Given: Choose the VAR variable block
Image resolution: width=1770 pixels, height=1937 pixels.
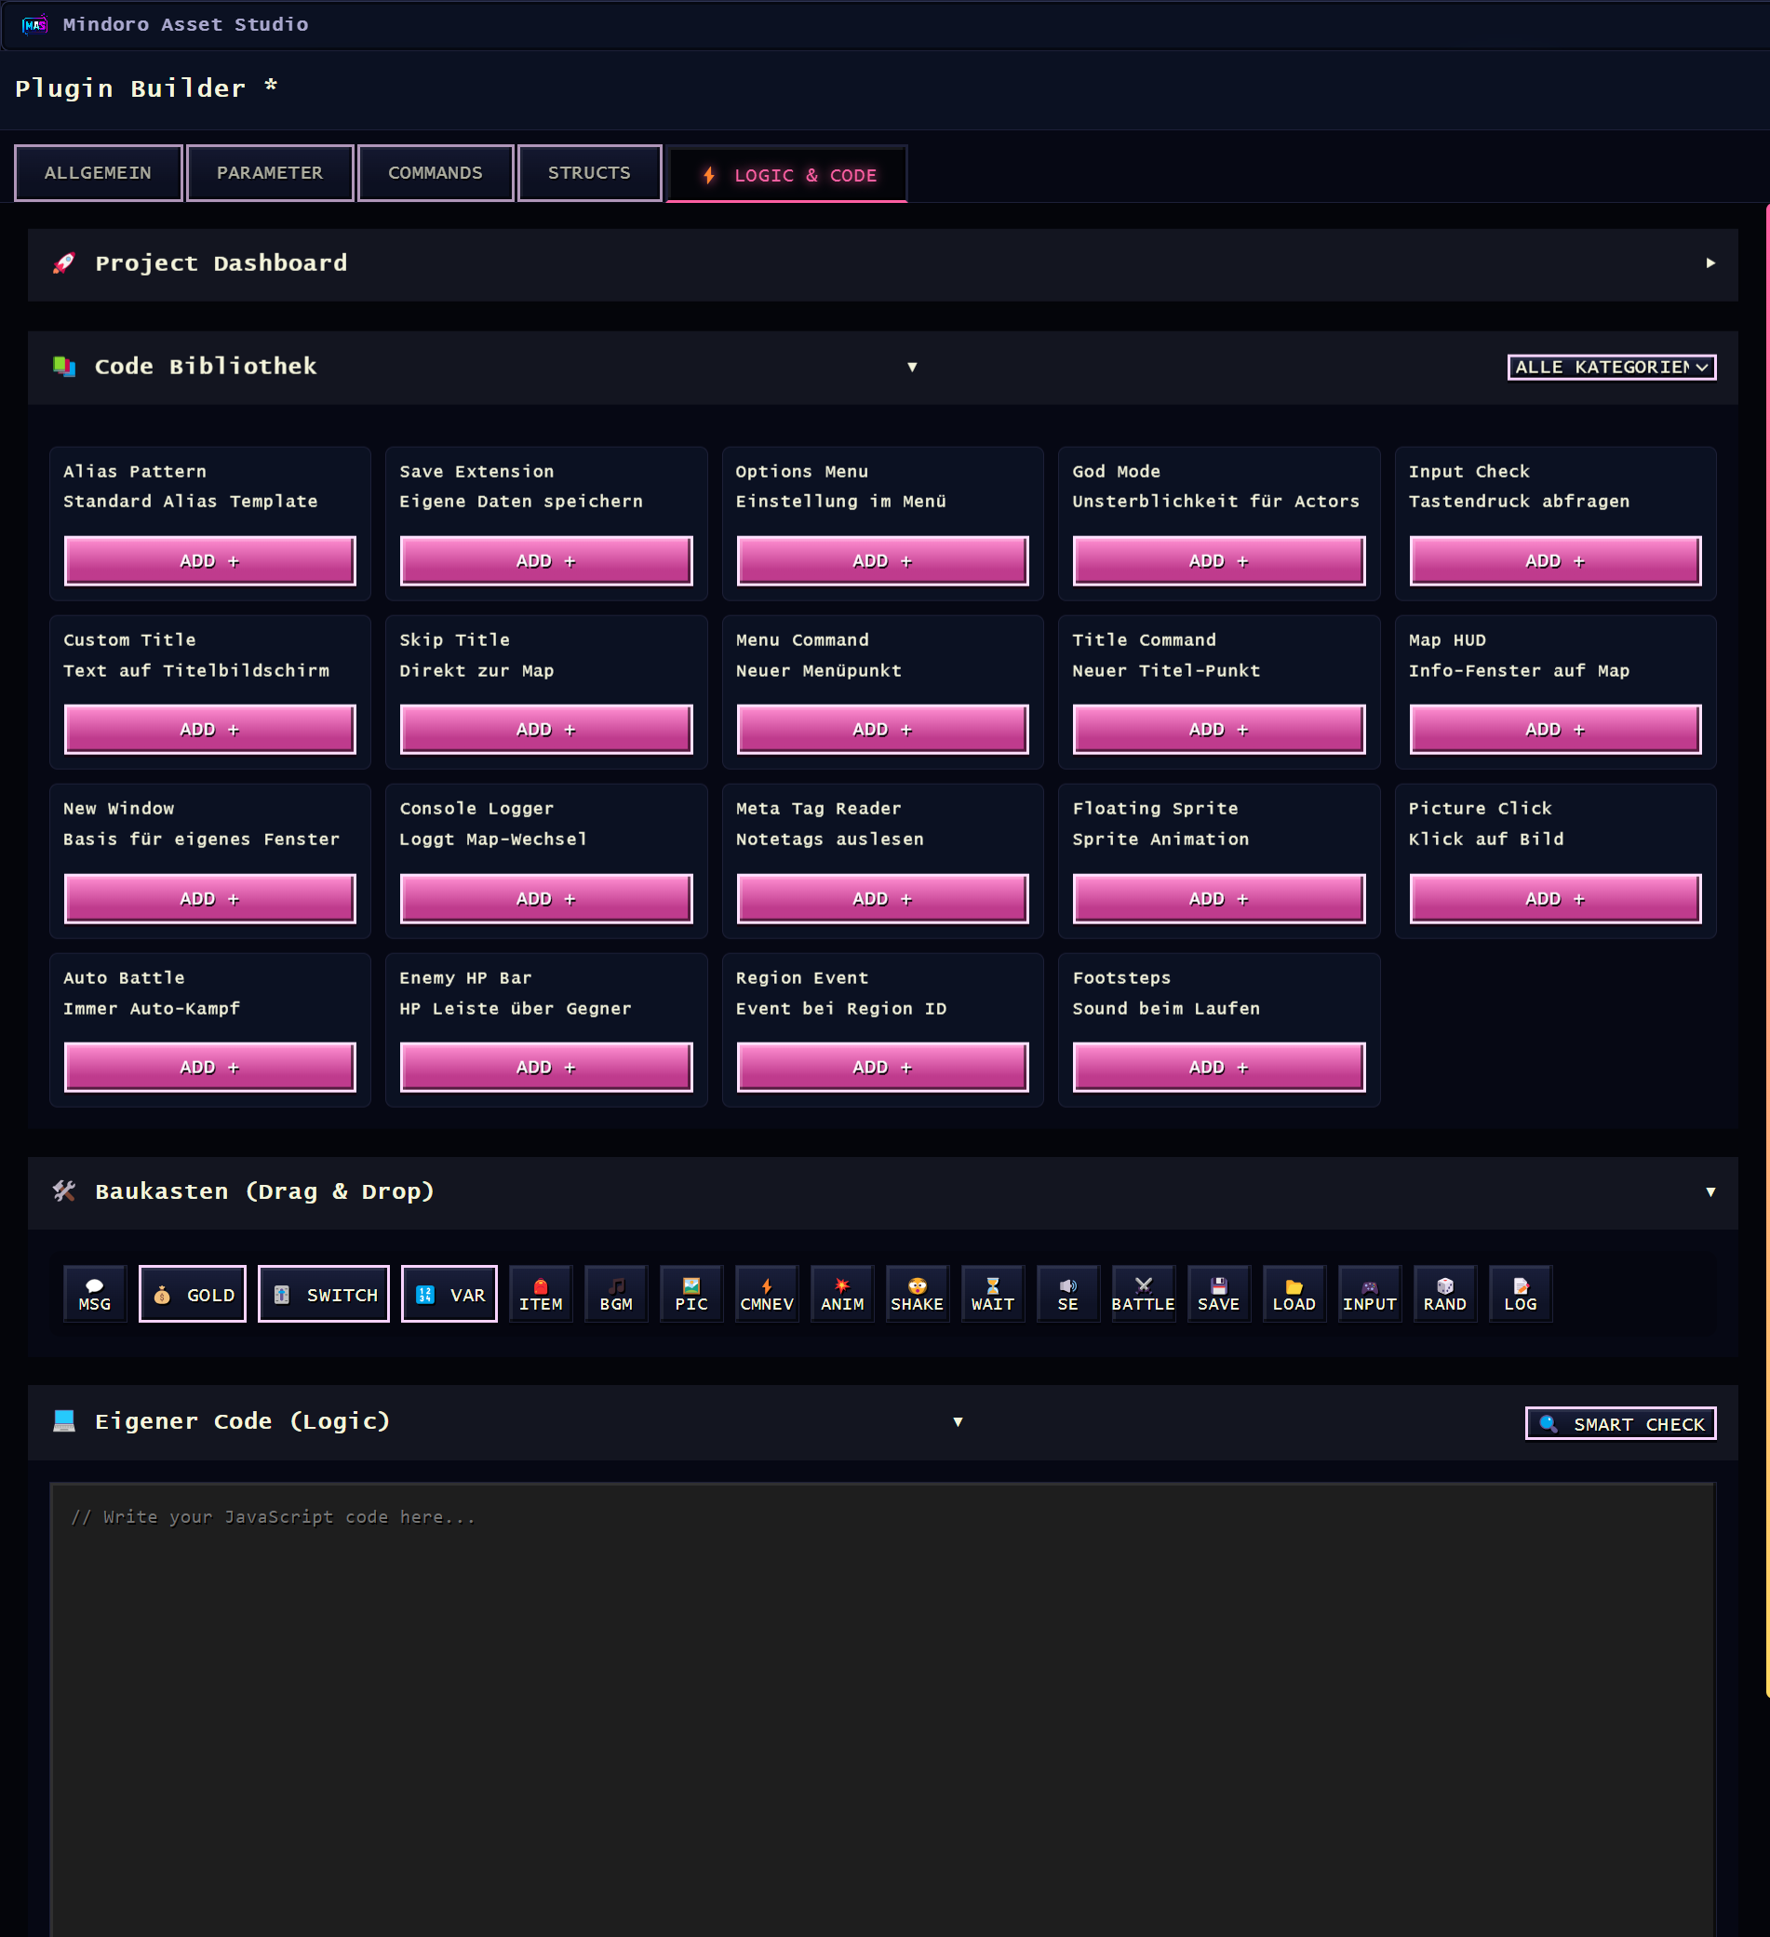Looking at the screenshot, I should 449,1294.
